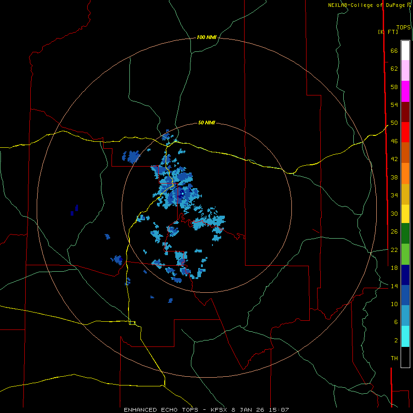Click legend value '38'

click(x=394, y=177)
